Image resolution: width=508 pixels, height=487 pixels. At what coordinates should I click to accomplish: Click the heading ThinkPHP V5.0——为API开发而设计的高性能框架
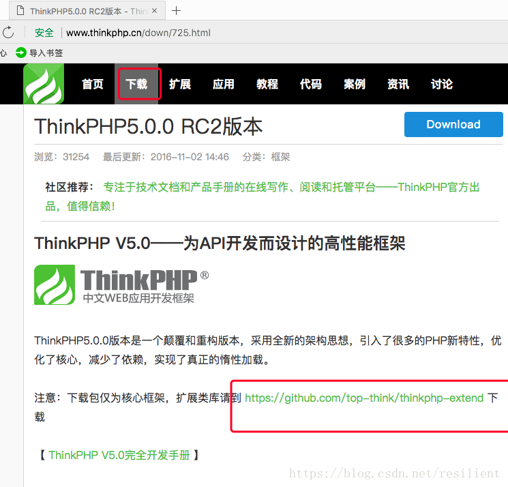pyautogui.click(x=220, y=243)
